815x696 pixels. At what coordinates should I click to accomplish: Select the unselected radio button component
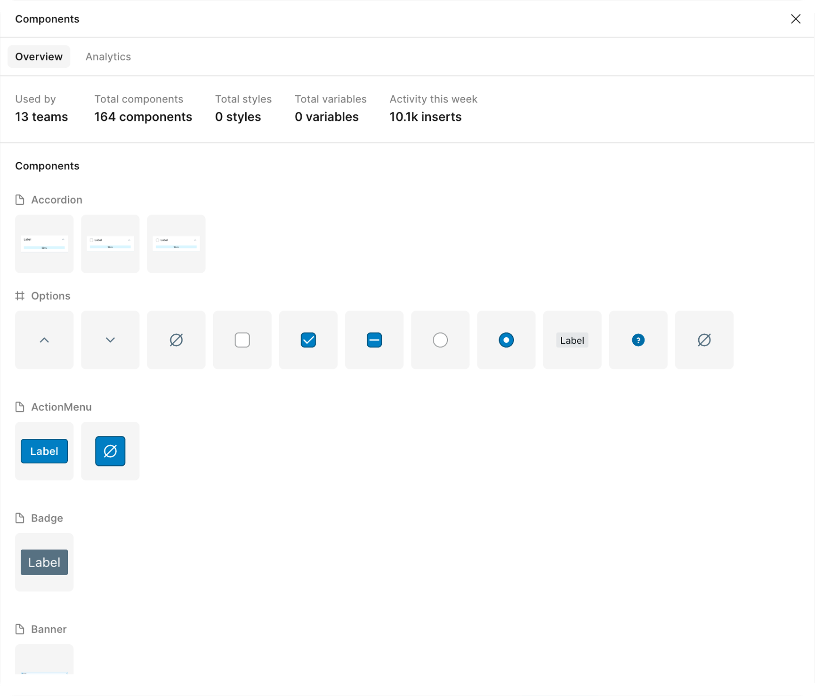pos(440,340)
